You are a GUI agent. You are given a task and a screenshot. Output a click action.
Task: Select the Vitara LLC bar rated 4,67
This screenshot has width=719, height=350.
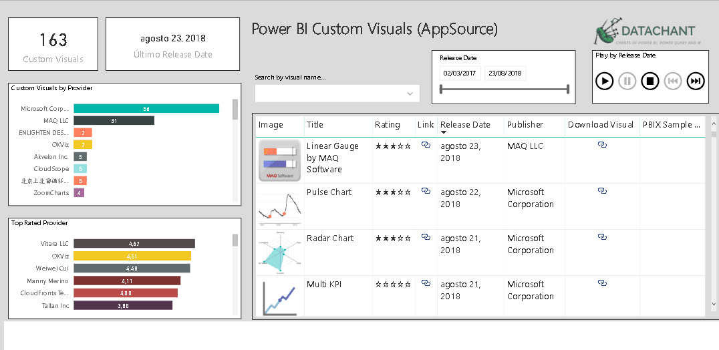tap(134, 244)
